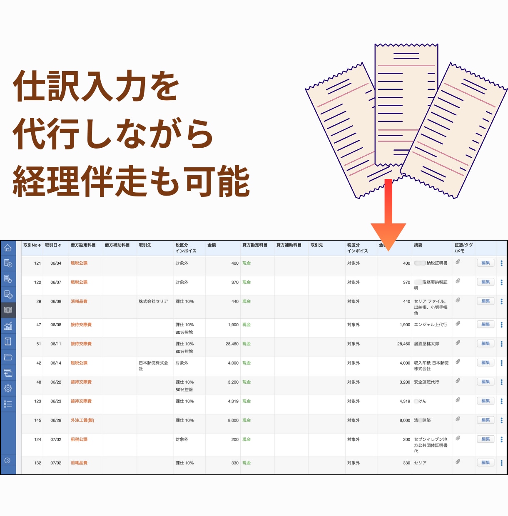Click 編集 for the 外注工賃(製) row

pos(486,420)
